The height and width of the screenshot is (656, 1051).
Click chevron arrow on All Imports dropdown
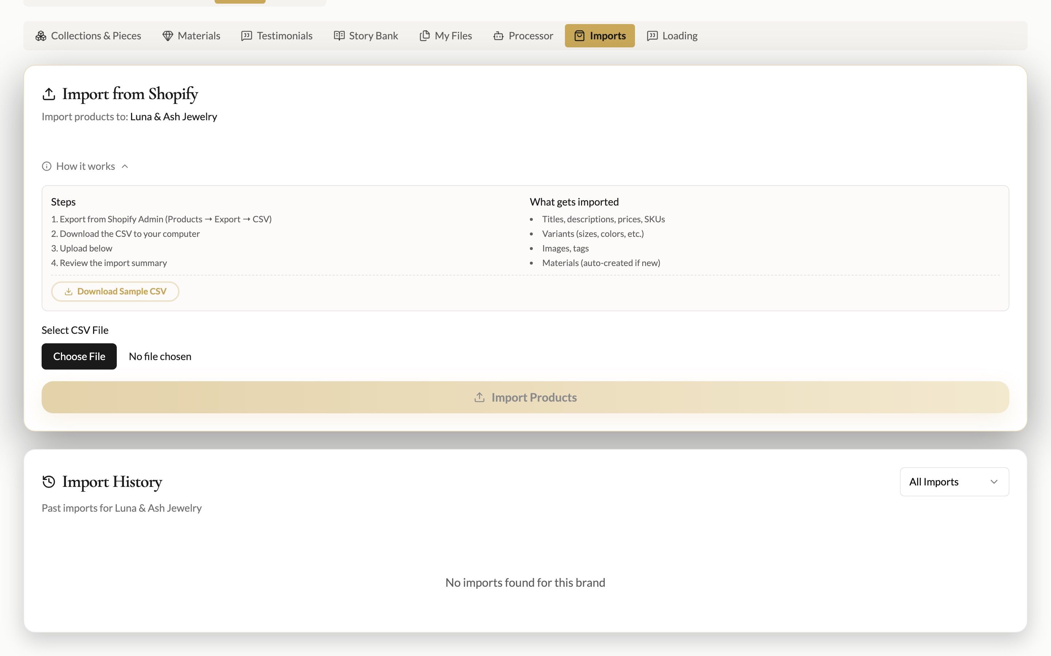click(x=994, y=481)
